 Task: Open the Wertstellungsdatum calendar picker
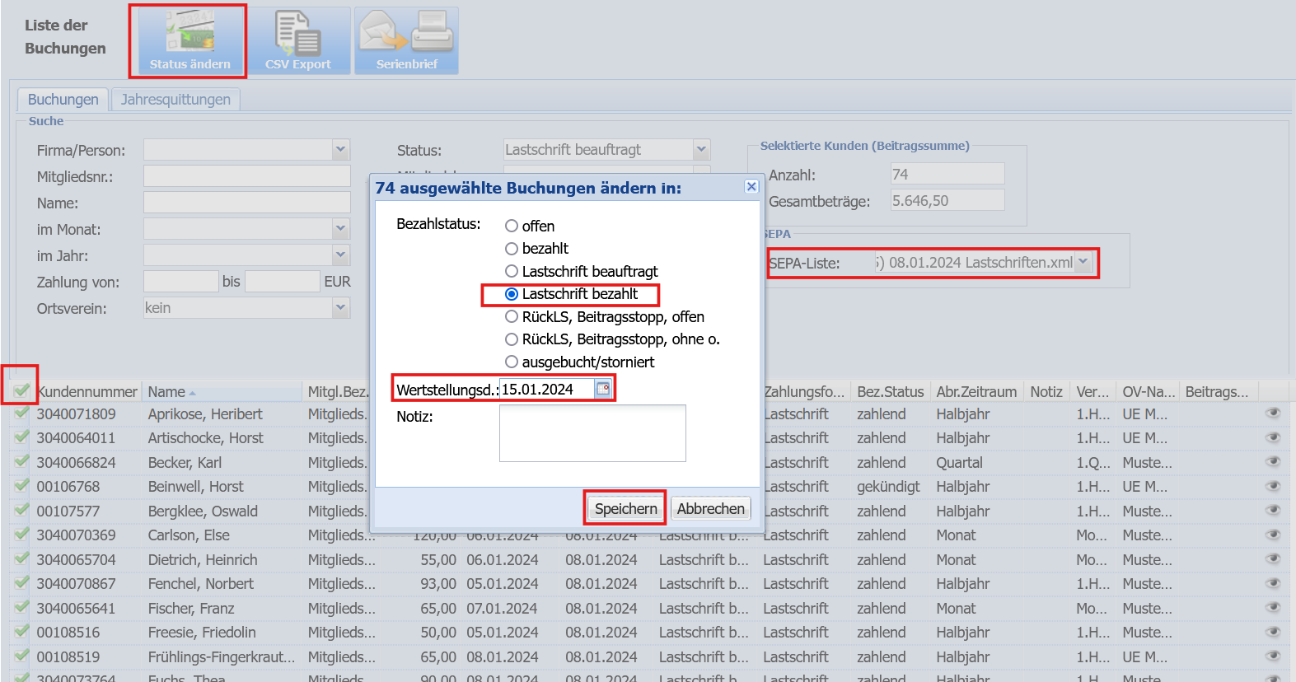[x=603, y=389]
